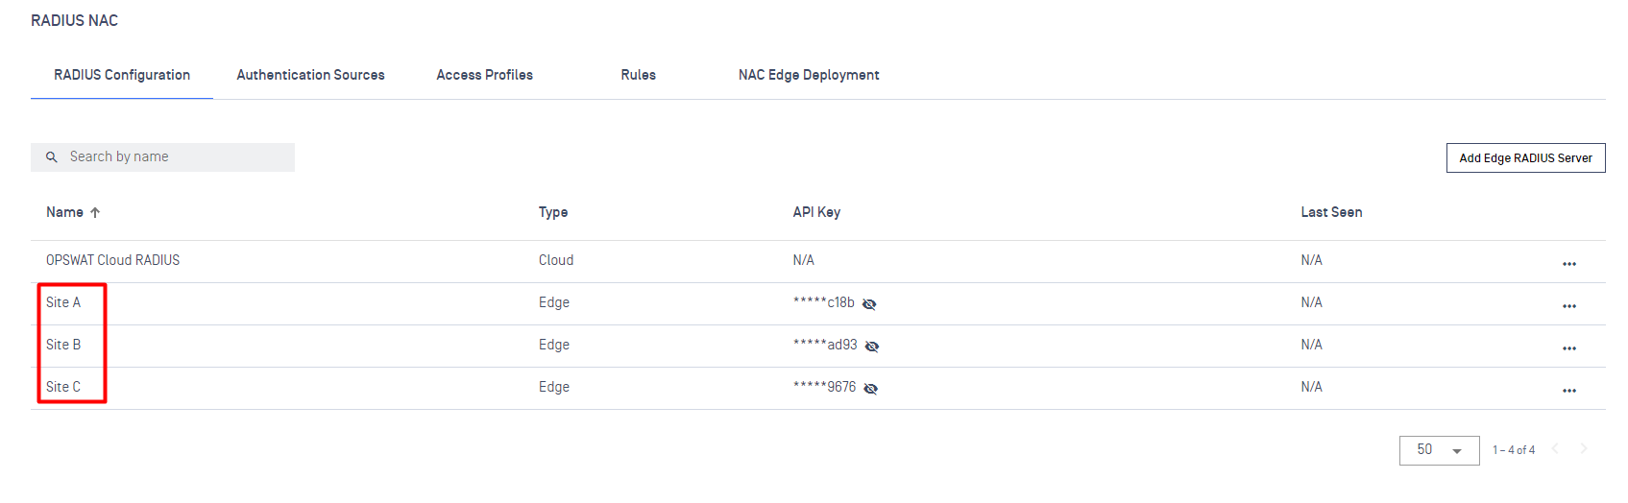Open the Access Profiles tab

tap(484, 75)
